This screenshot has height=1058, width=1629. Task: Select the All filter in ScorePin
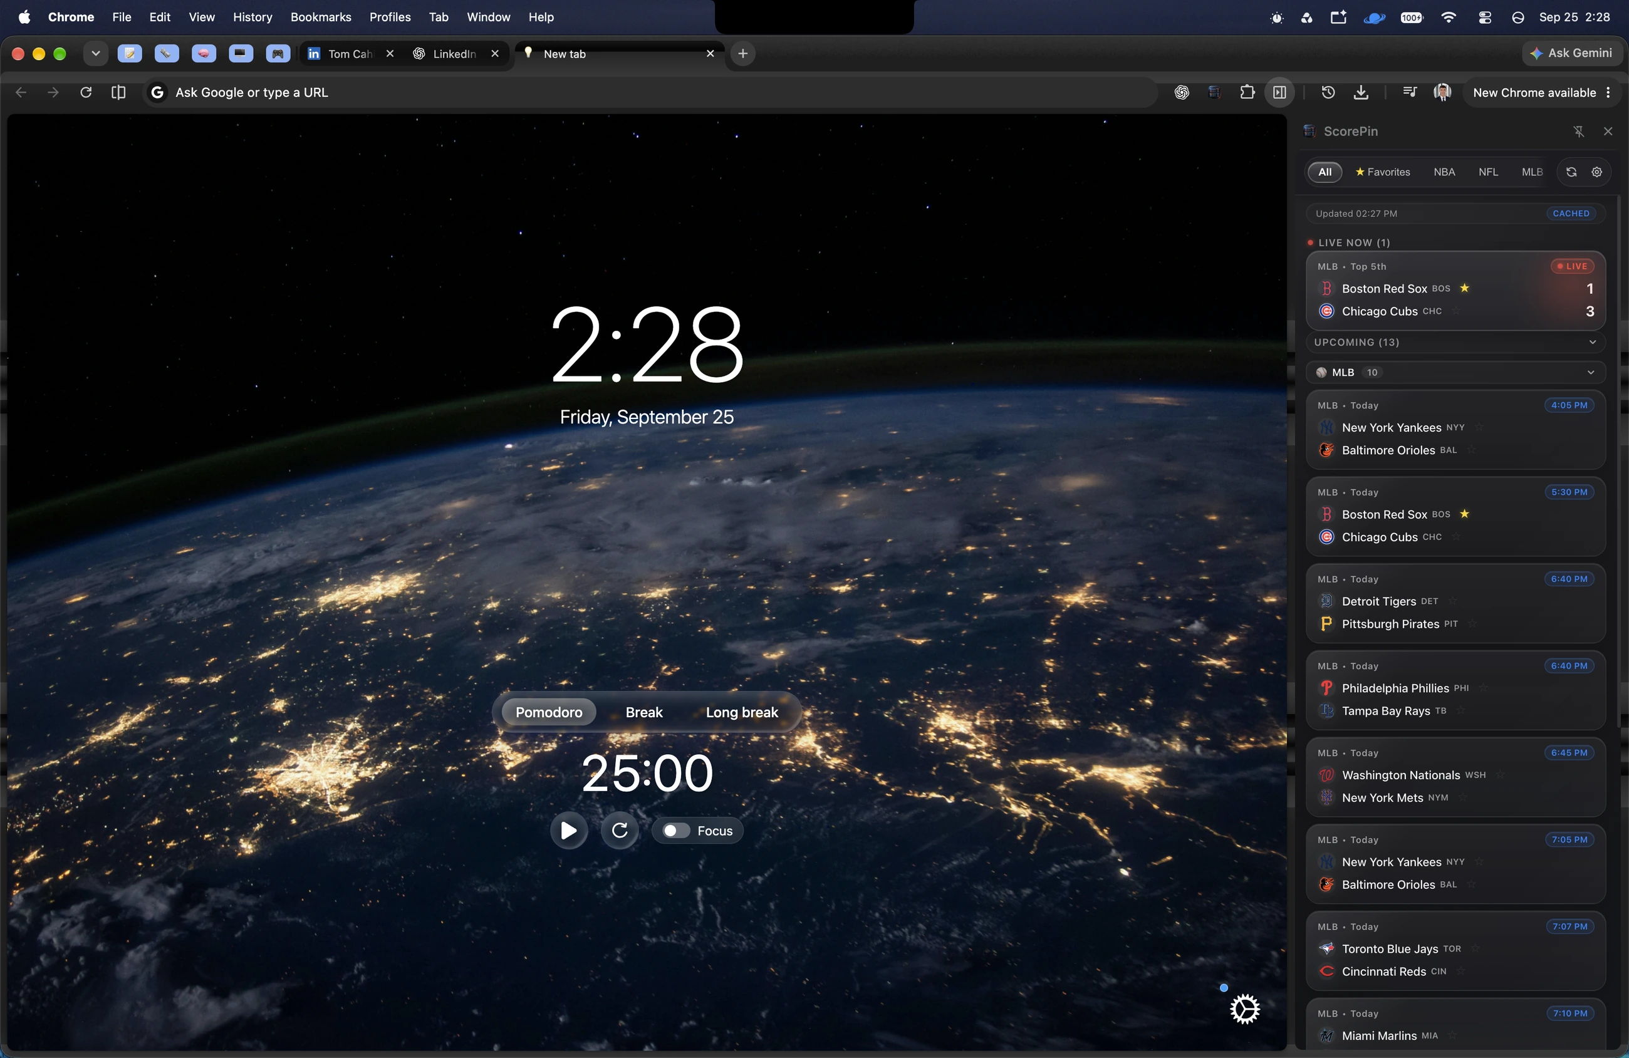pyautogui.click(x=1325, y=172)
